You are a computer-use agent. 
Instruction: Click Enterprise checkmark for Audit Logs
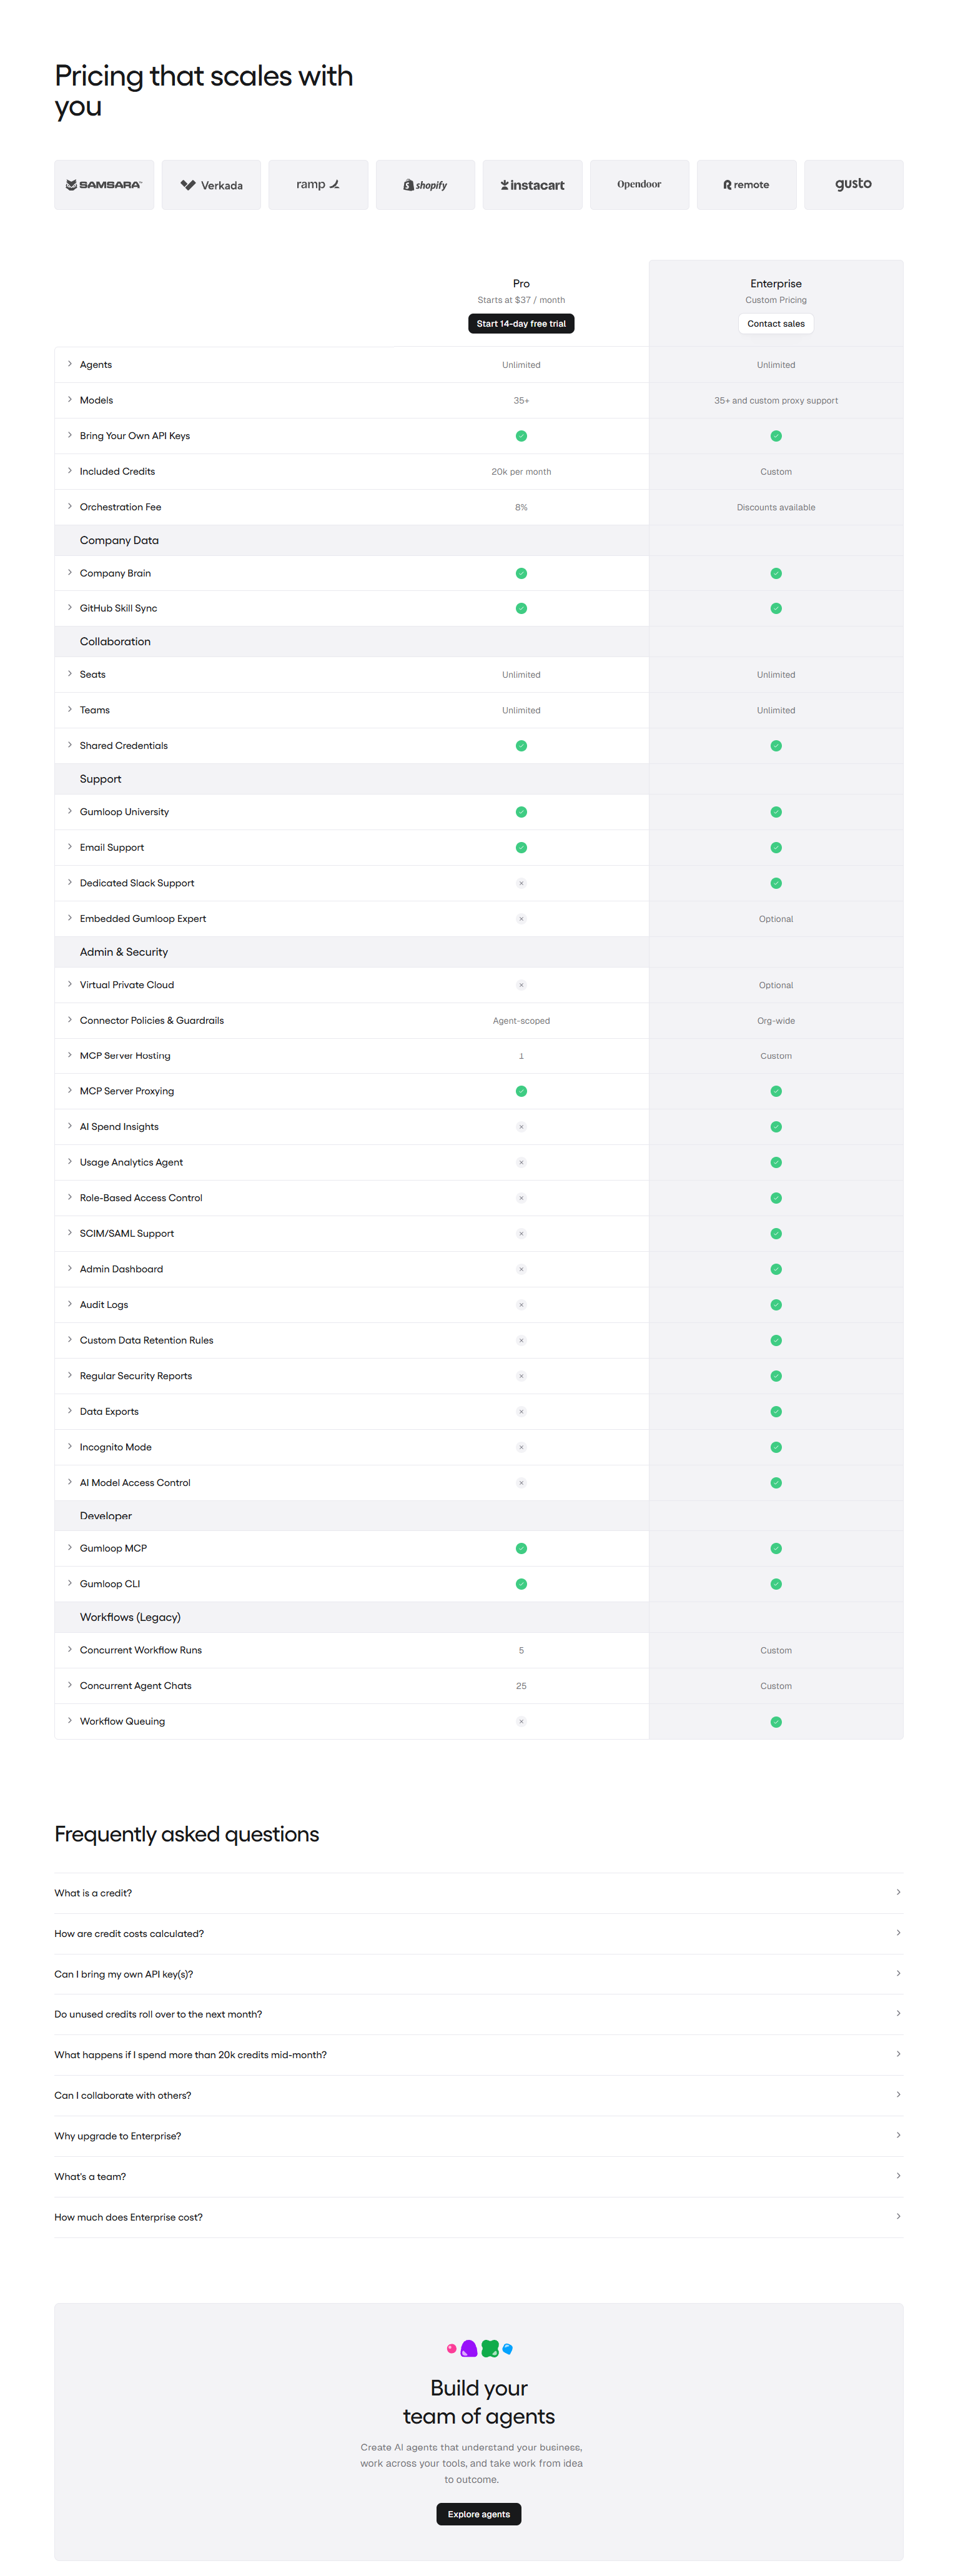pos(776,1305)
